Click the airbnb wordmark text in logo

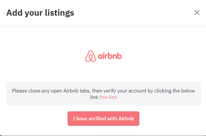coord(110,56)
